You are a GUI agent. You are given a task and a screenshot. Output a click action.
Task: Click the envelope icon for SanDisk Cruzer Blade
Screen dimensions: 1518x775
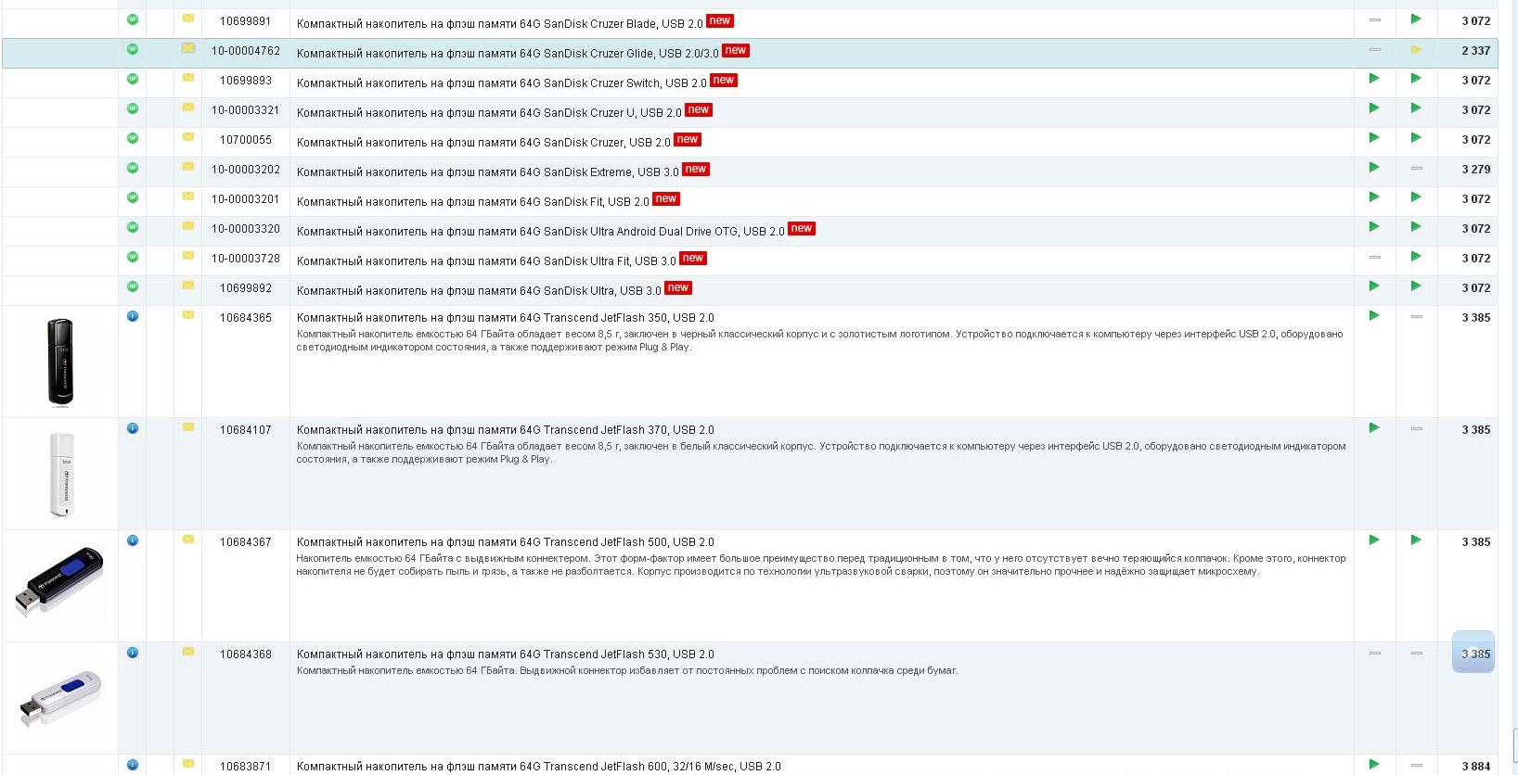tap(188, 19)
